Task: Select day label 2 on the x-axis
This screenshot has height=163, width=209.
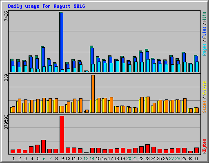Action: pos(20,159)
